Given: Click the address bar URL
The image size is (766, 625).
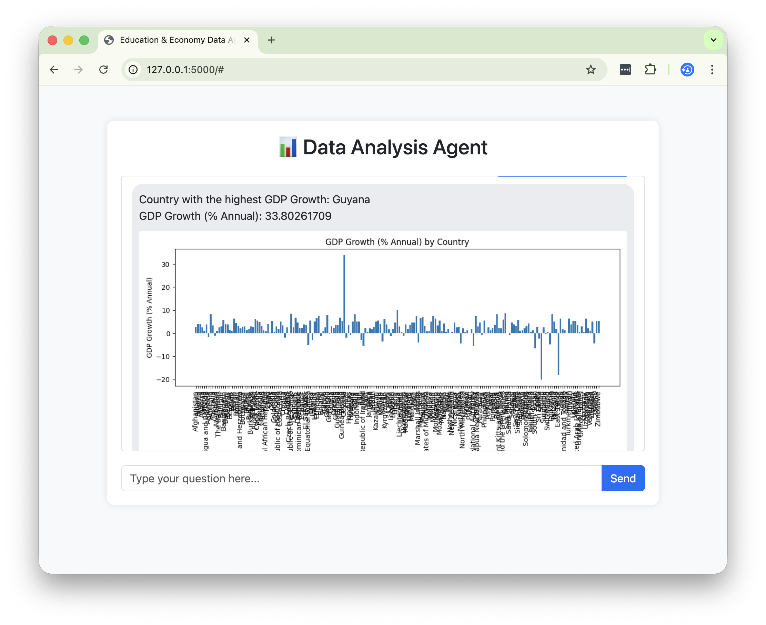Looking at the screenshot, I should click(x=185, y=70).
